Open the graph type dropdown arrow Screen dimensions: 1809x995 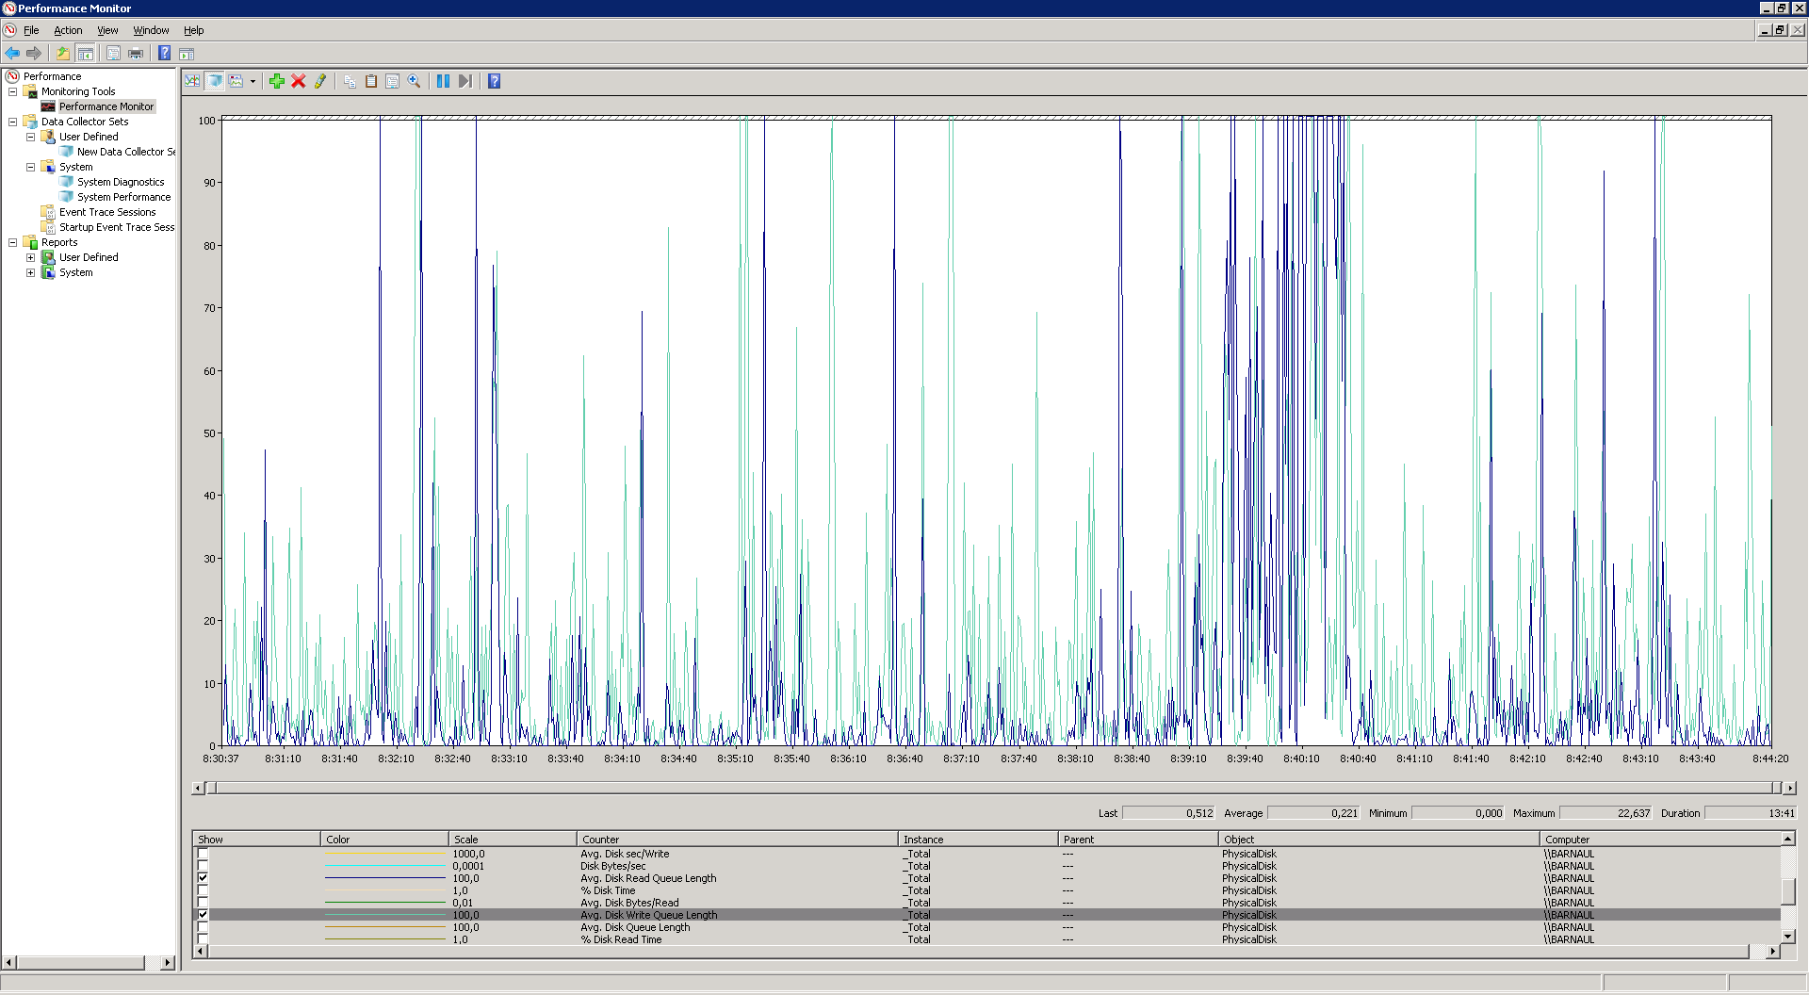point(253,82)
